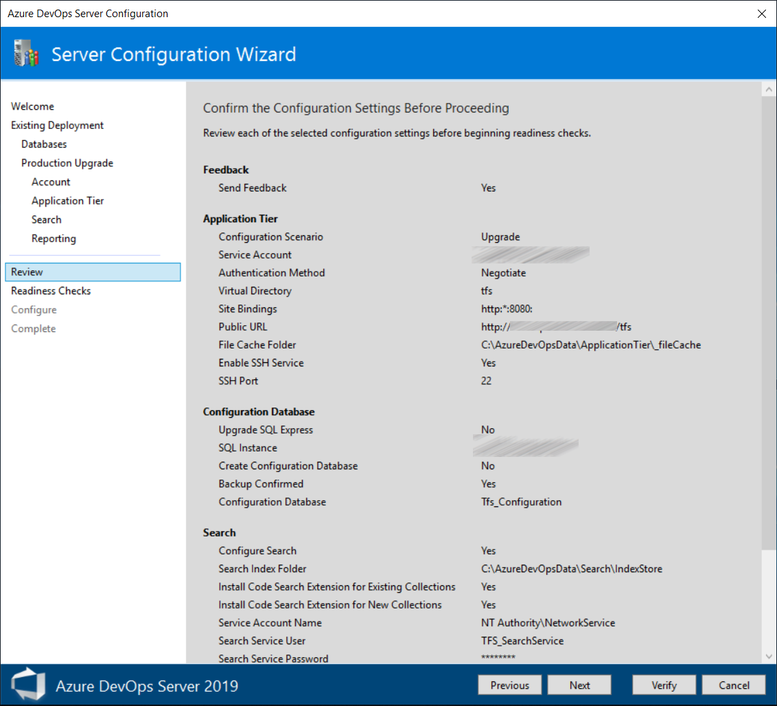777x706 pixels.
Task: Click Install Code Search Extension for Existing Collections
Action: [x=337, y=587]
